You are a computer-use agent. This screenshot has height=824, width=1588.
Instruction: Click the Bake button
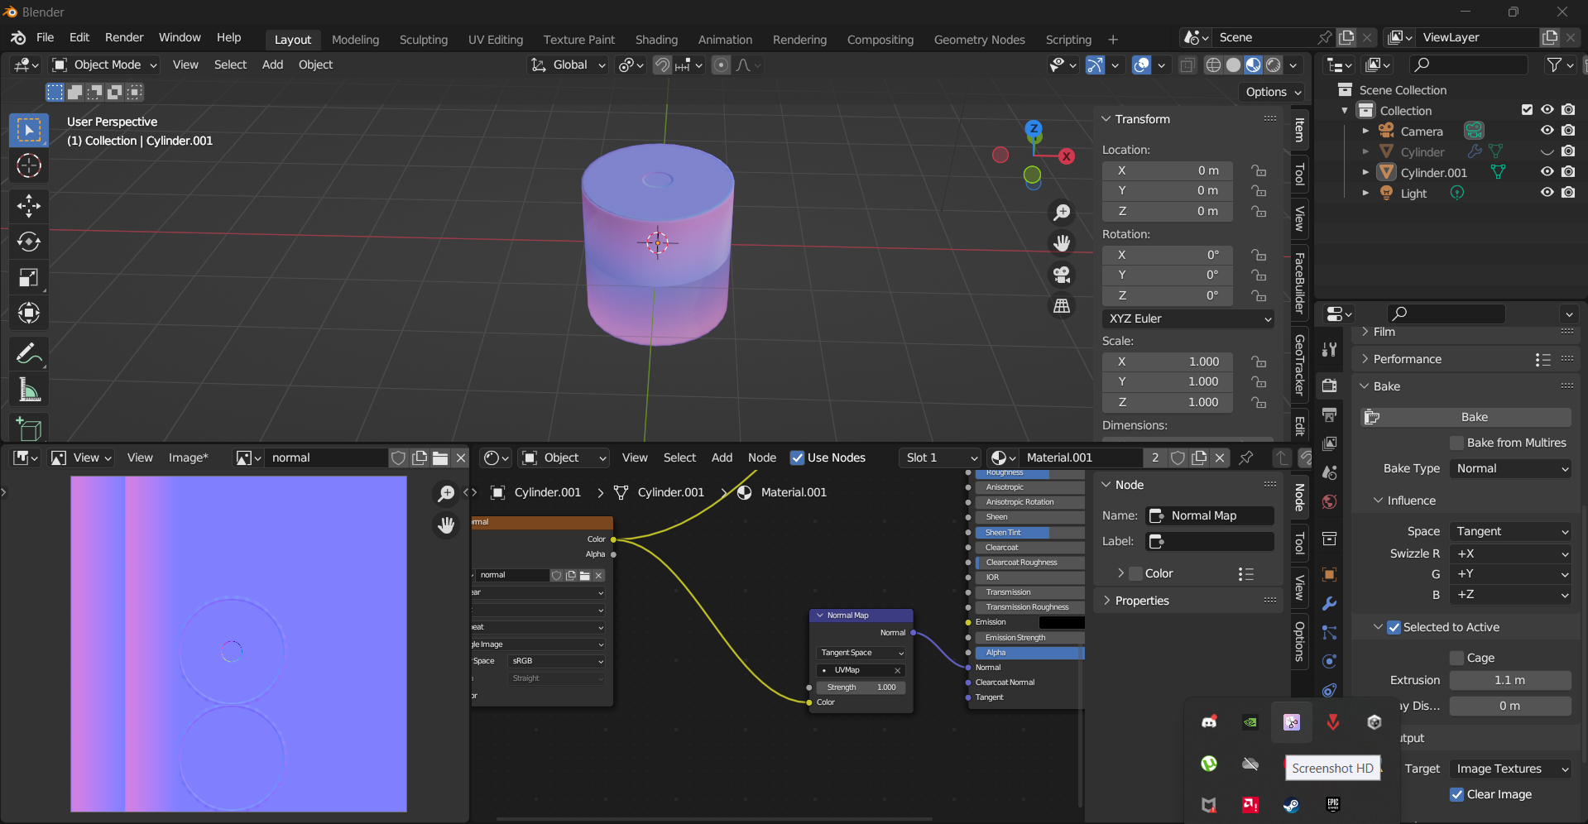(x=1474, y=417)
